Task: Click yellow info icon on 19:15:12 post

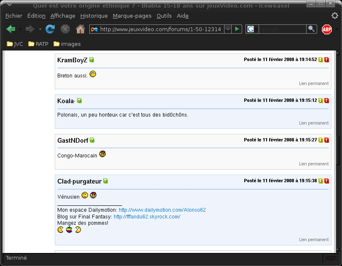Action: pos(321,101)
